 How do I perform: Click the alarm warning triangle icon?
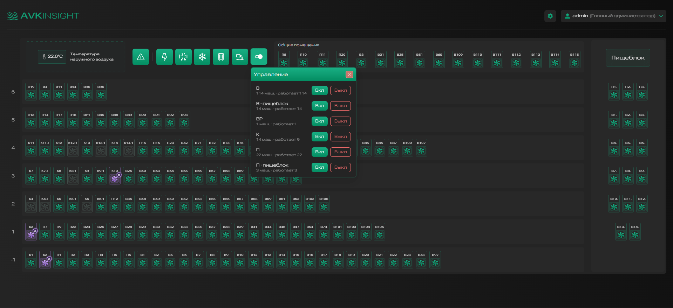[x=141, y=57]
